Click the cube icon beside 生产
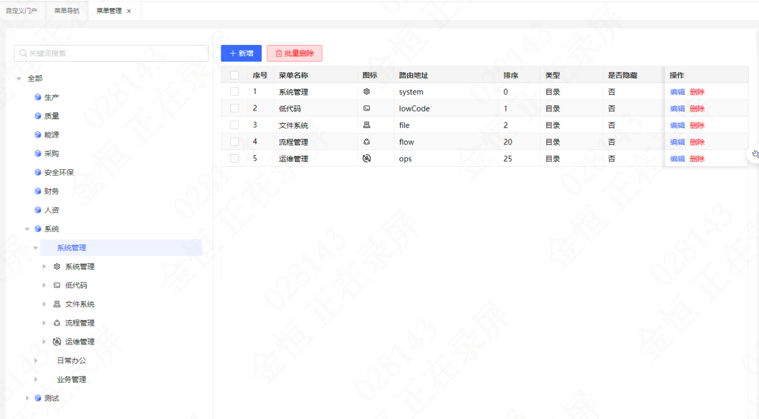Screen dimensions: 759x419 [38, 97]
